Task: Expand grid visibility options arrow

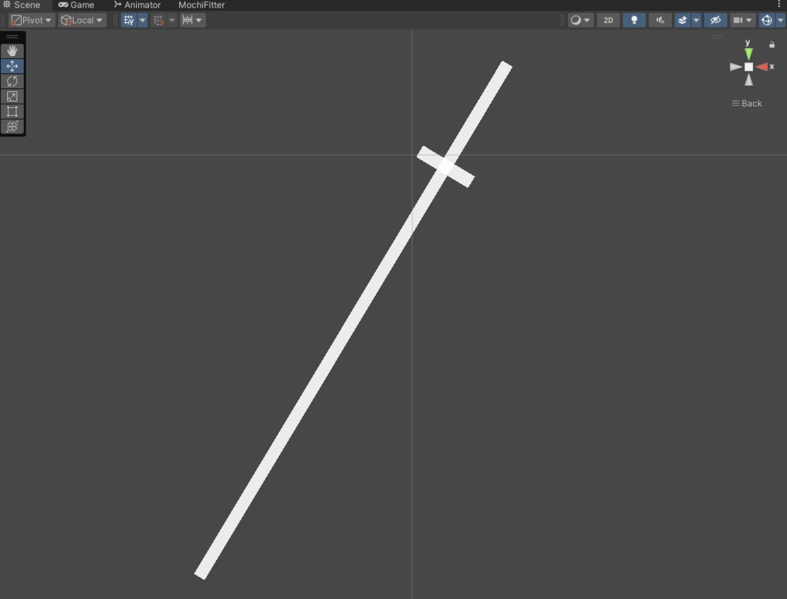Action: [x=142, y=20]
